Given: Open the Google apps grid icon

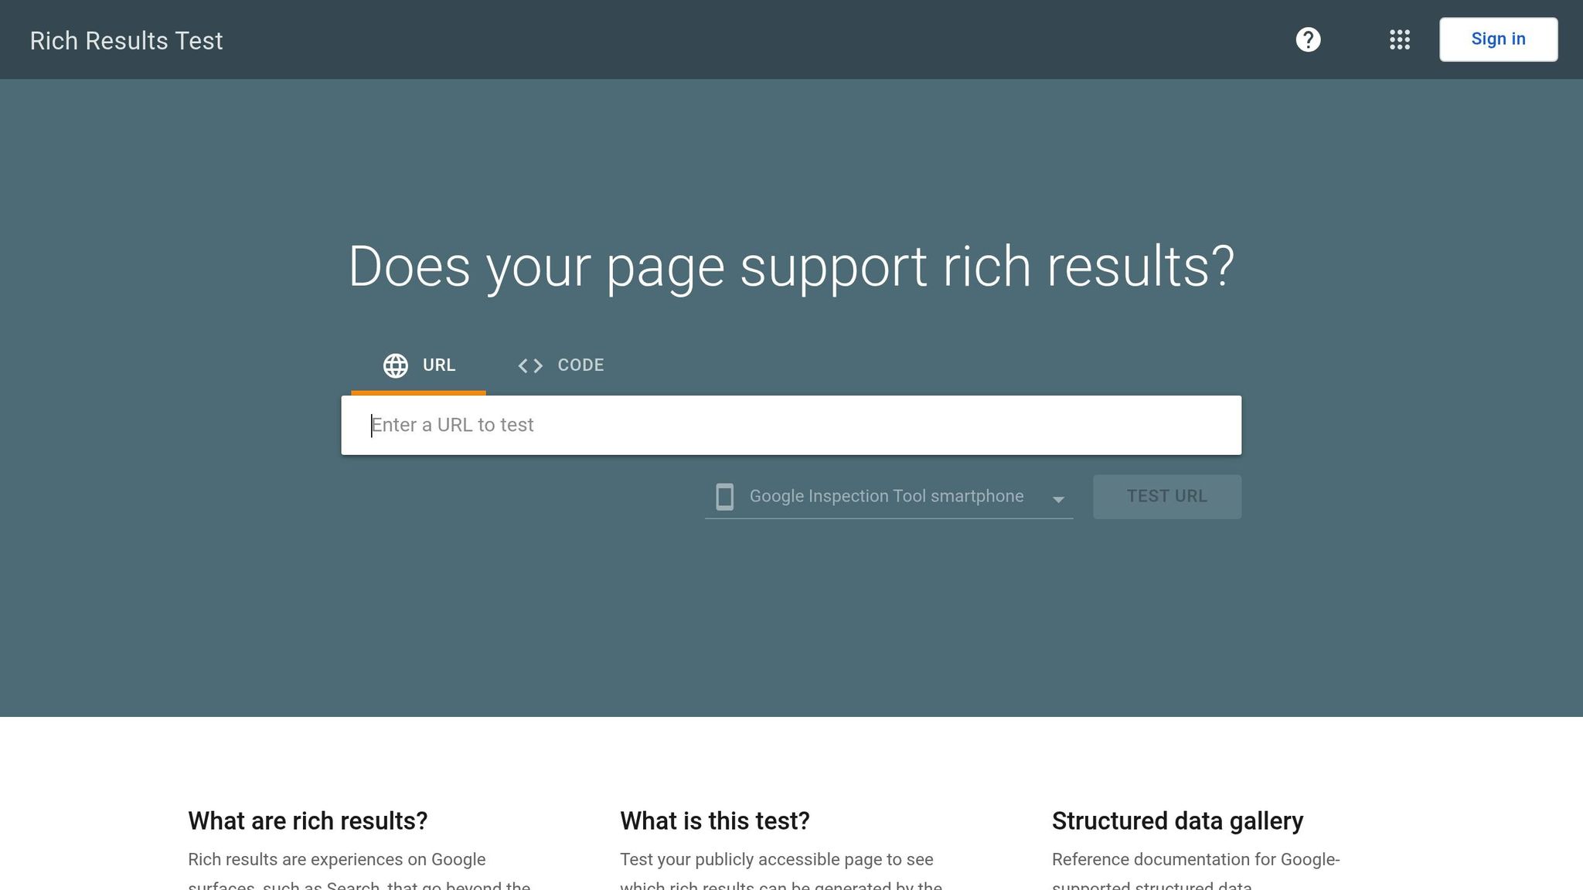Looking at the screenshot, I should 1400,39.
